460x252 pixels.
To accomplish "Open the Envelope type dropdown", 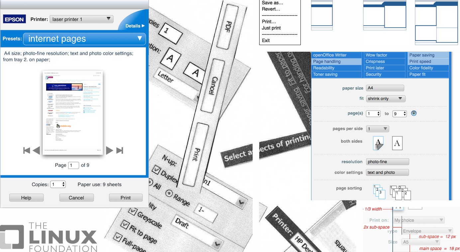I will pos(427,231).
